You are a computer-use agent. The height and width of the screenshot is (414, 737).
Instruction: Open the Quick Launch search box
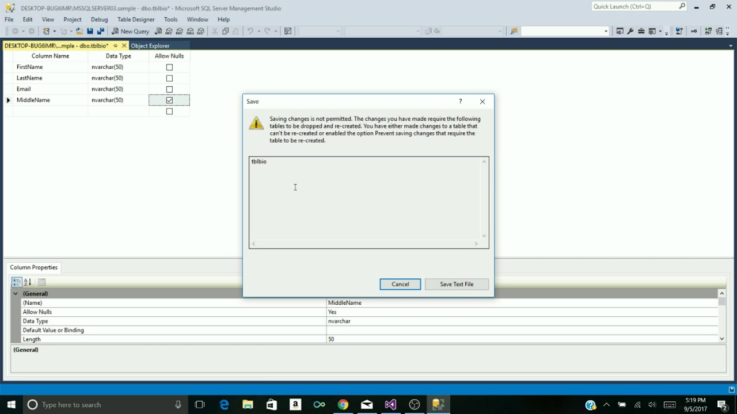click(639, 6)
